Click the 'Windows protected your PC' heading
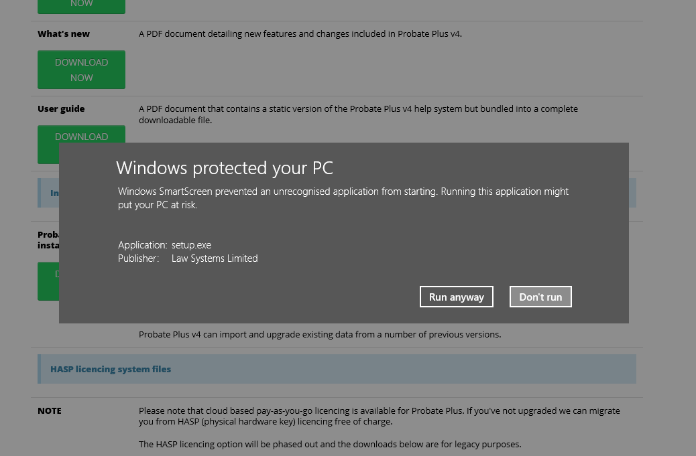 [x=224, y=167]
